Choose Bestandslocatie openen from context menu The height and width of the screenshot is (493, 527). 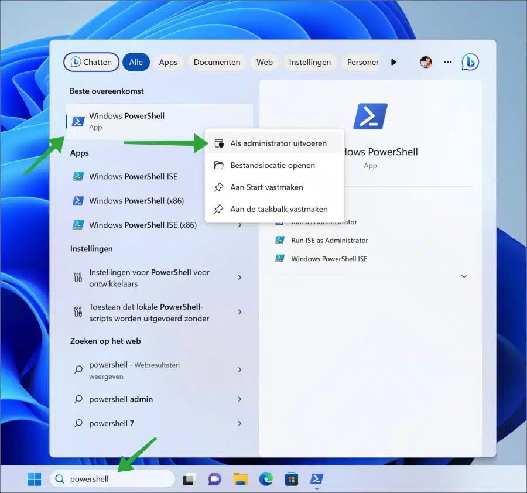click(x=275, y=165)
